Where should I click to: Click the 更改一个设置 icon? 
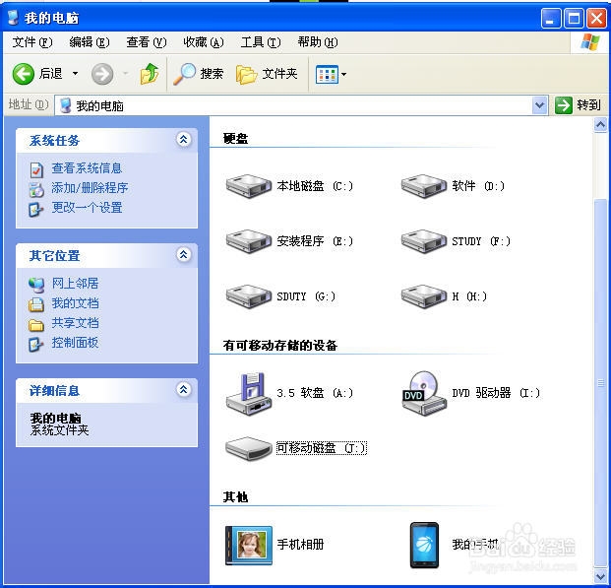(36, 209)
